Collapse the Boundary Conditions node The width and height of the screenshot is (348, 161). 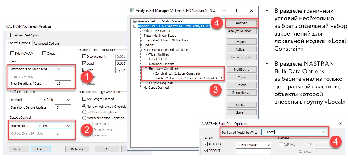(x=146, y=69)
